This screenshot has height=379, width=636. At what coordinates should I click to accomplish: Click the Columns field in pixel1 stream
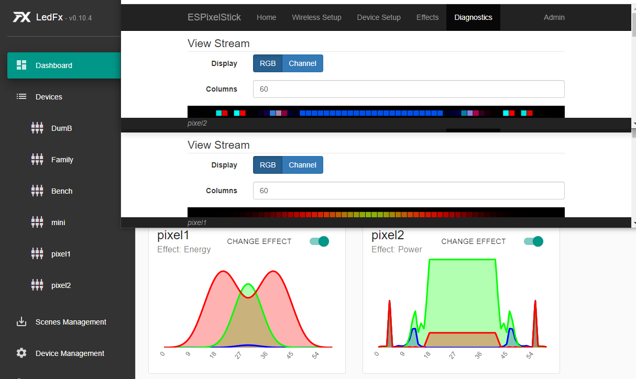click(x=409, y=191)
